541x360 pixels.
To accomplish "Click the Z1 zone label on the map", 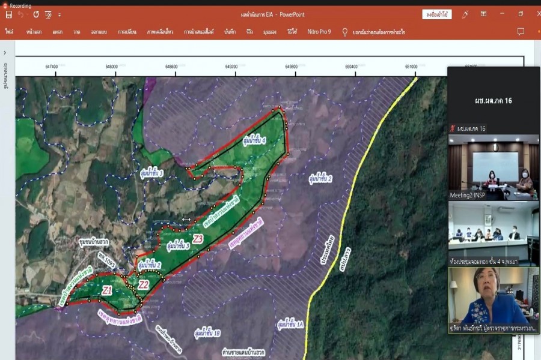I will click(107, 290).
